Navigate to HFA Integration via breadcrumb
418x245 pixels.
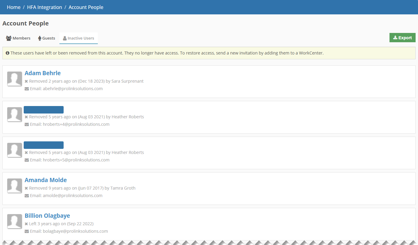[44, 7]
